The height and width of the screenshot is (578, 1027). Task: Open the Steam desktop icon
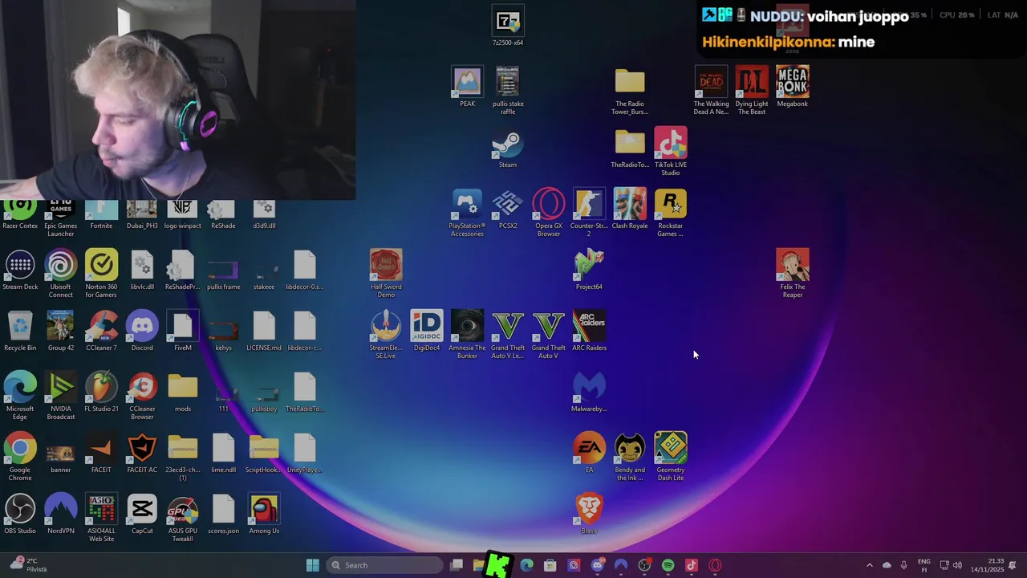(x=508, y=149)
